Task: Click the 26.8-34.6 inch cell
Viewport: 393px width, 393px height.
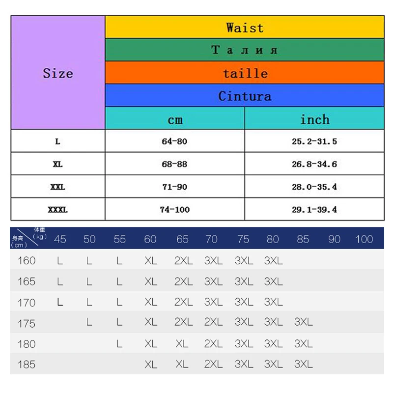Action: [x=314, y=164]
